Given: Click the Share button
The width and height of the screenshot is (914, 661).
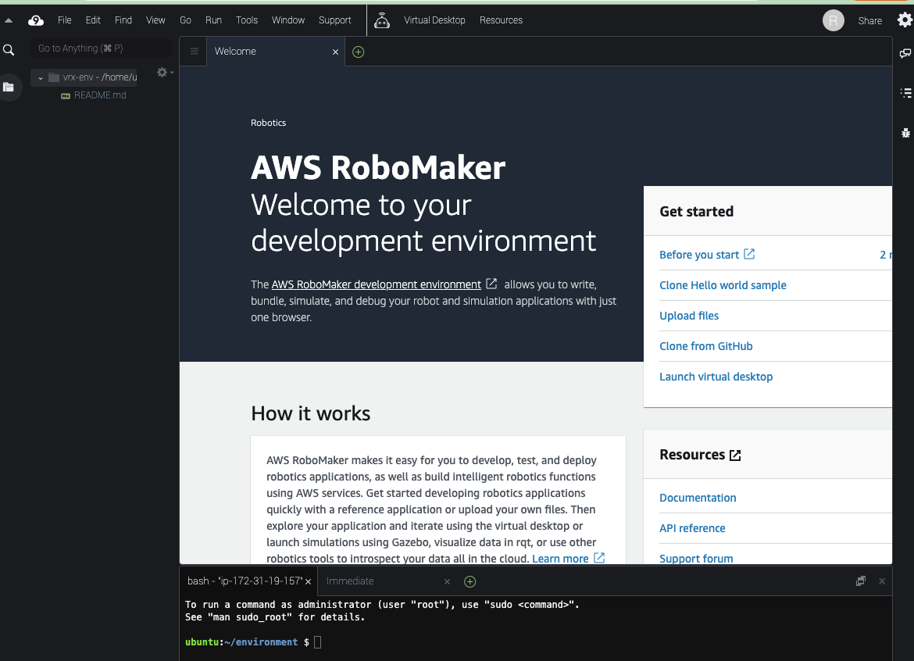Looking at the screenshot, I should (869, 20).
